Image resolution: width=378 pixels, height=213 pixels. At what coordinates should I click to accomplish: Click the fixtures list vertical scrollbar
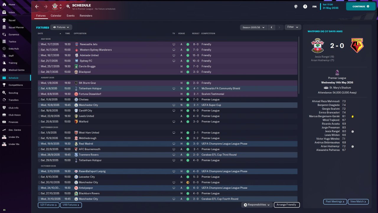click(x=299, y=65)
